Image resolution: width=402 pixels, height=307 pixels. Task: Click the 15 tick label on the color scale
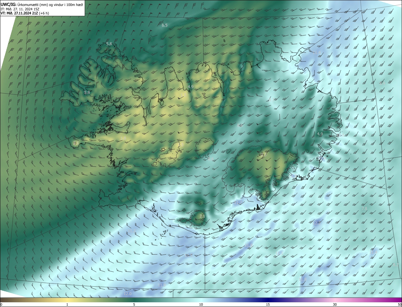click(268, 304)
